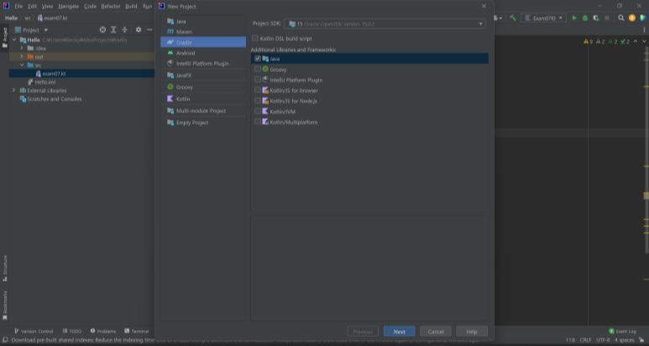Open the TODO tool window tab
Screen dimensions: 649x346
point(72,331)
